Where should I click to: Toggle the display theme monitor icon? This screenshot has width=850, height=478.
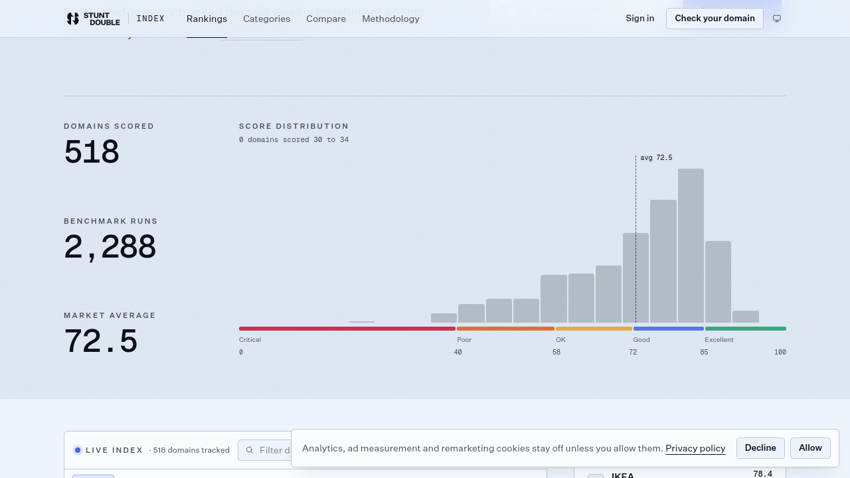pos(777,19)
